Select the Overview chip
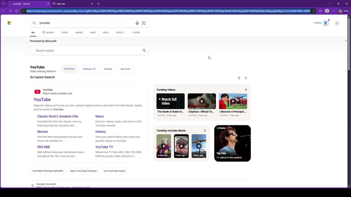This screenshot has width=351, height=197. pos(69,69)
